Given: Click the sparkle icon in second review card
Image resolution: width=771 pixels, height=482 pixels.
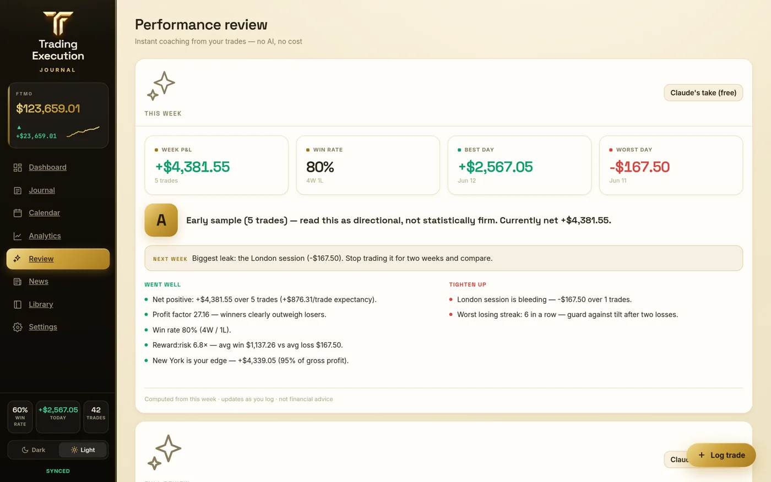Looking at the screenshot, I should click(164, 452).
